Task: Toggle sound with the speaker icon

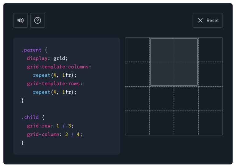Action: 21,20
